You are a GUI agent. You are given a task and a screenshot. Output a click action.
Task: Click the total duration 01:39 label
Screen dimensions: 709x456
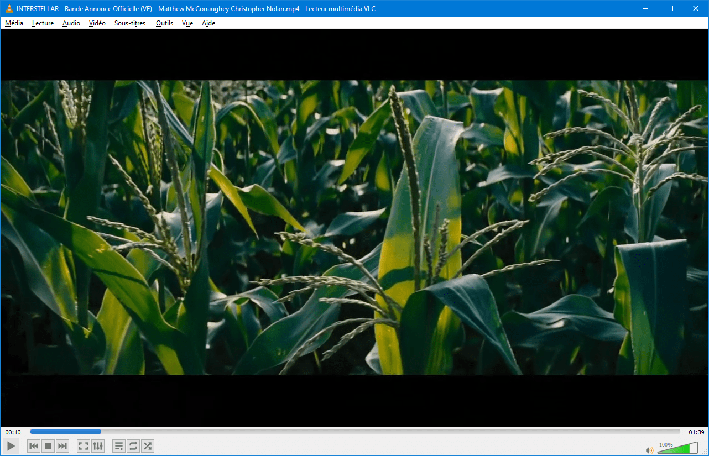[x=696, y=432]
